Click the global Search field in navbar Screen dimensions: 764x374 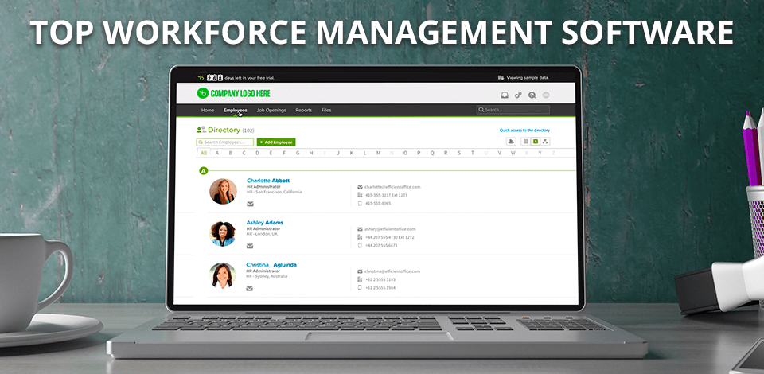[513, 110]
